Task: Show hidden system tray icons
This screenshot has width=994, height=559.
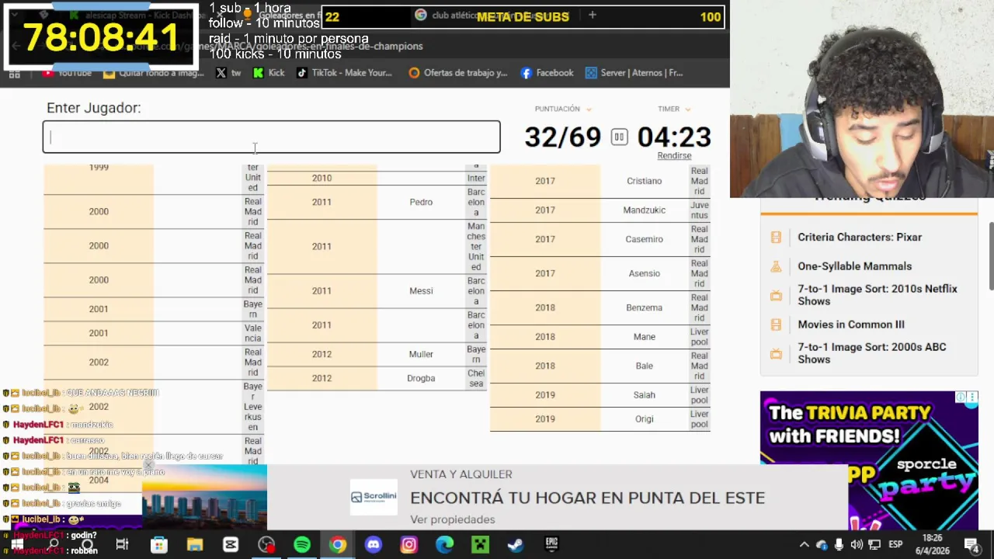Action: [805, 544]
